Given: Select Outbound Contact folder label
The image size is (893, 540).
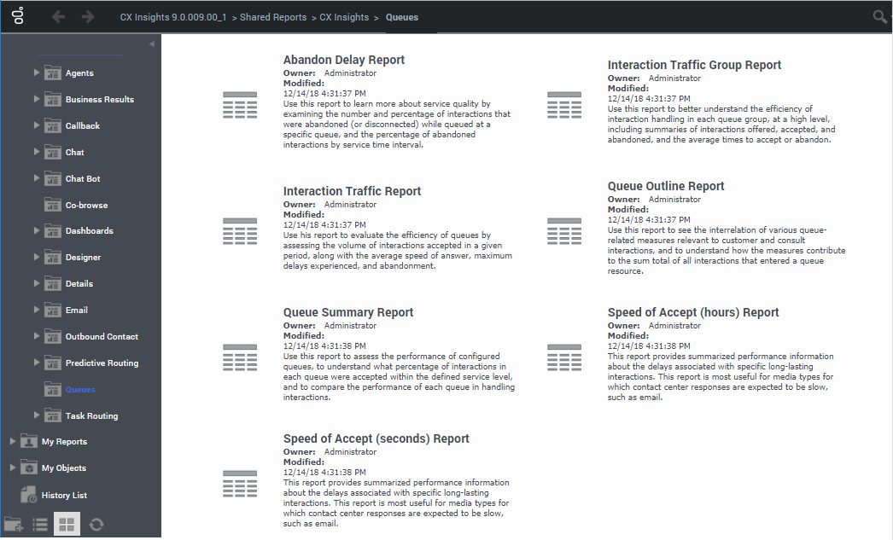Looking at the screenshot, I should (x=102, y=336).
